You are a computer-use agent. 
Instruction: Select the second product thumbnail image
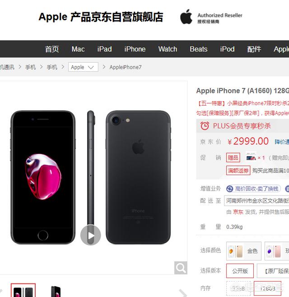[x=56, y=291]
